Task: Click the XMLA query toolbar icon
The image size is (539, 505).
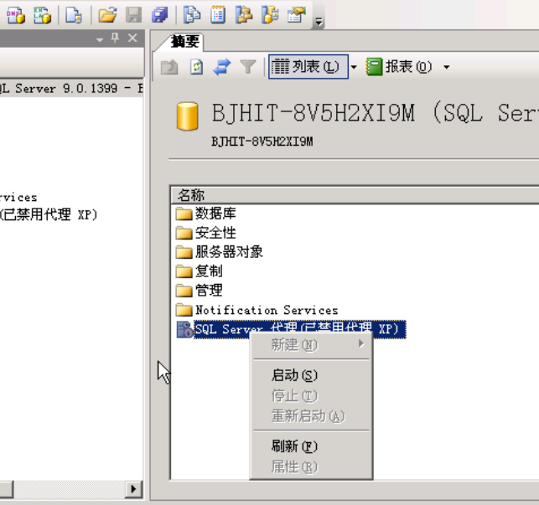Action: click(42, 15)
